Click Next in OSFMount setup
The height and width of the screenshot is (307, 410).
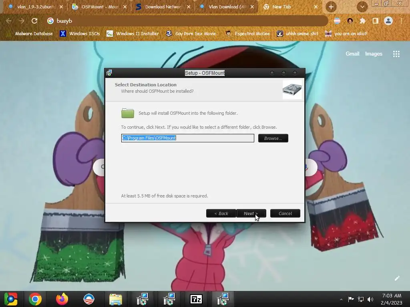[251, 213]
